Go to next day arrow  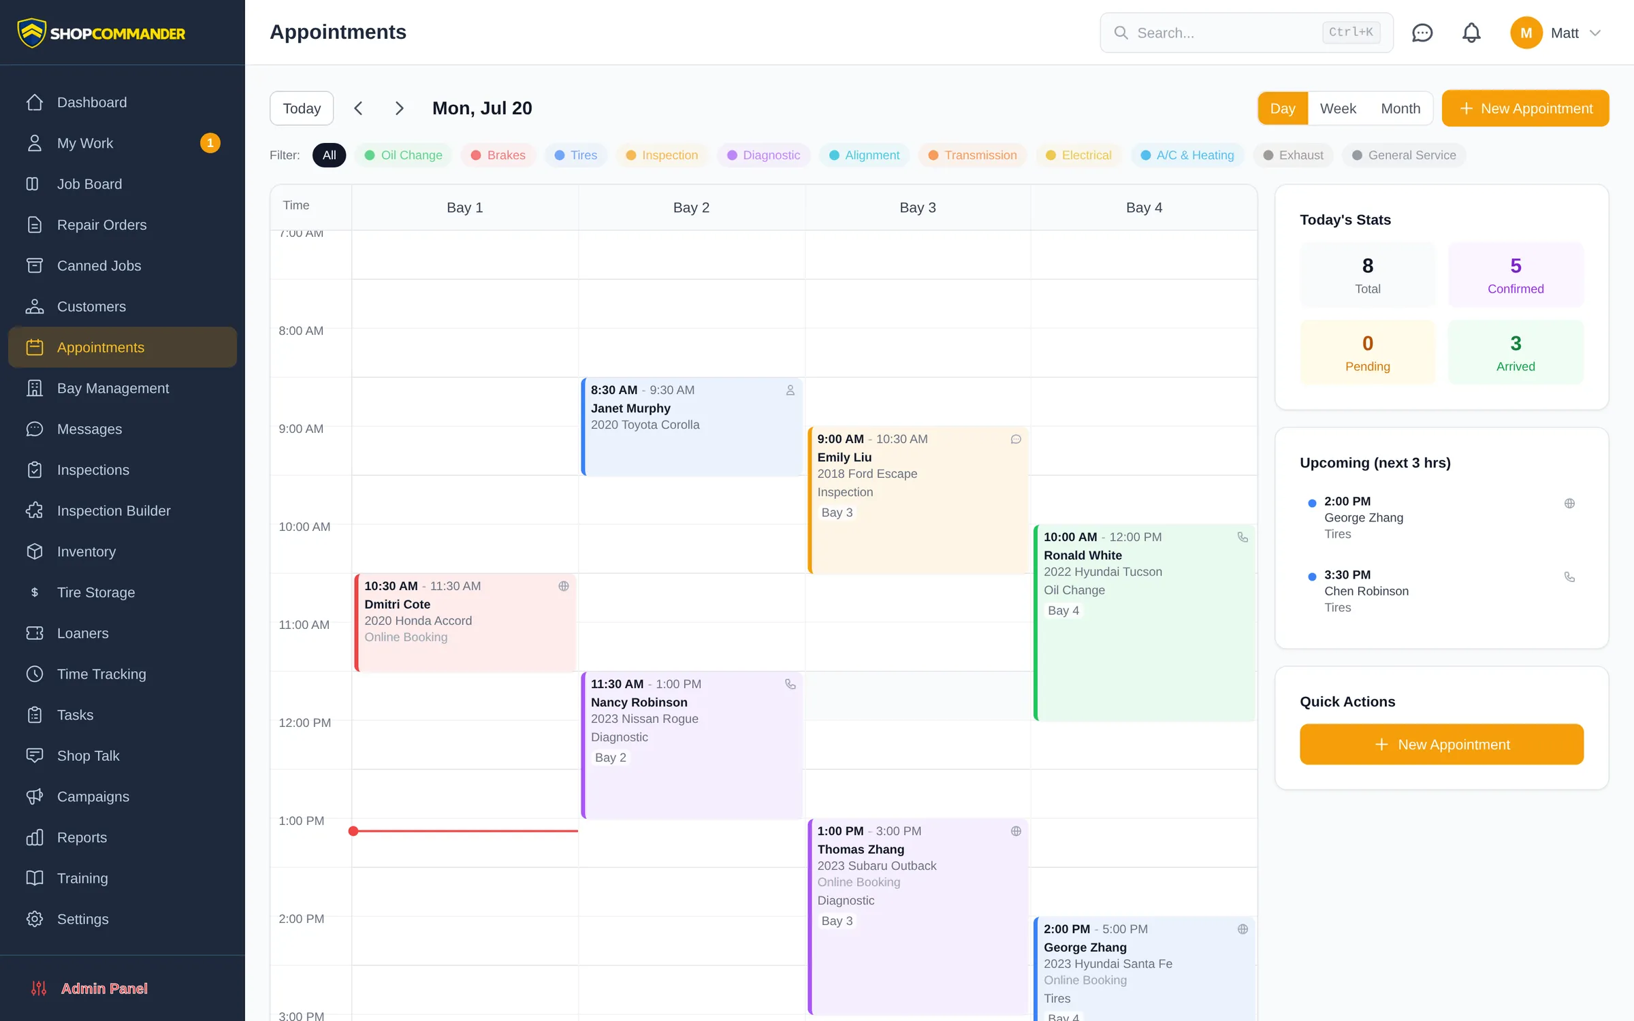click(400, 108)
